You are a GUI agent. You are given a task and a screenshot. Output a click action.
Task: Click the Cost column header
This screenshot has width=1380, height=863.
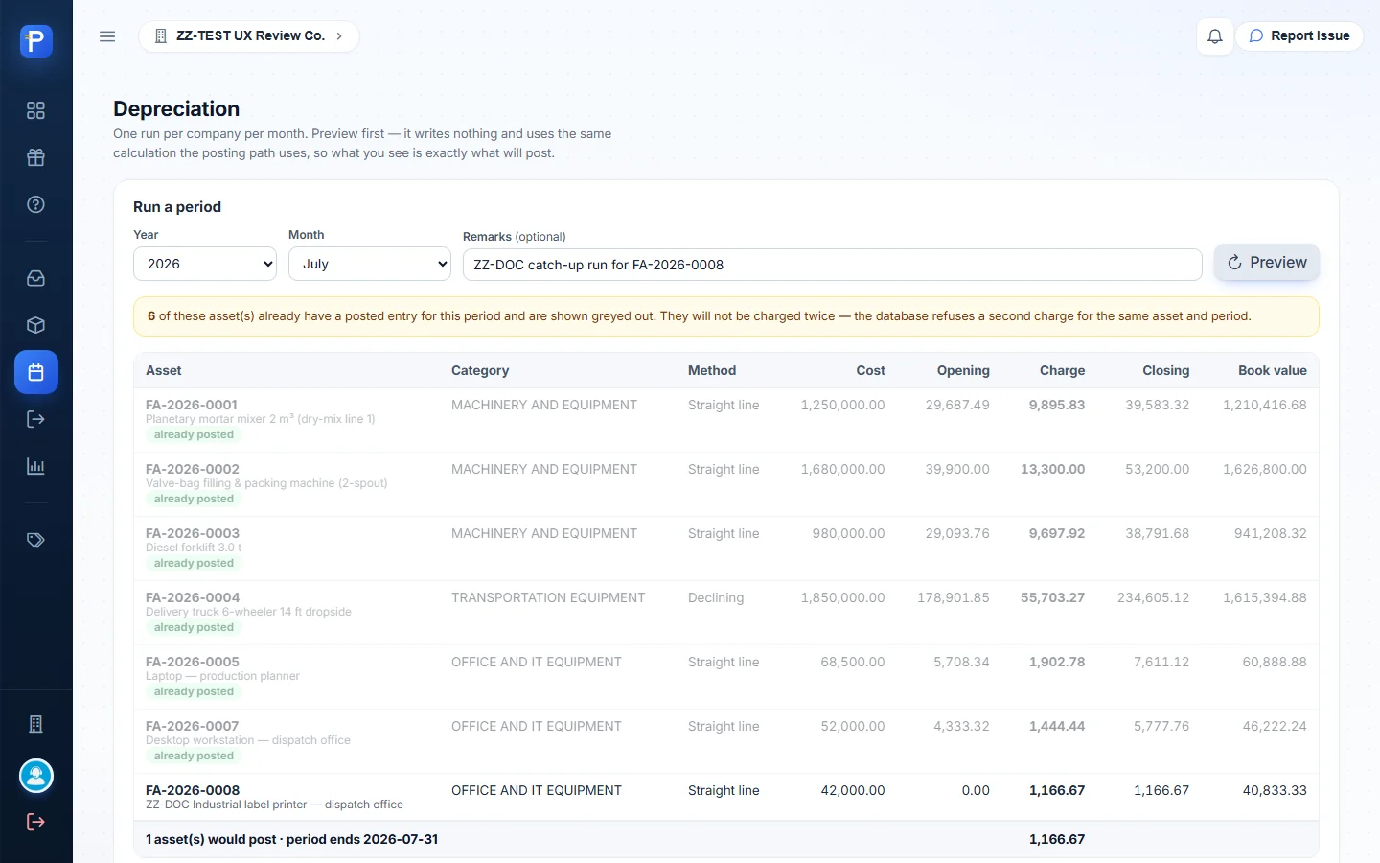coord(871,370)
